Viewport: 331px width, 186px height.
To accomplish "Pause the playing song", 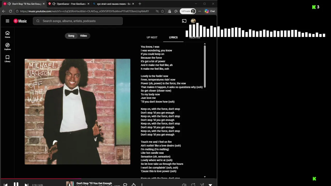I will pyautogui.click(x=16, y=184).
